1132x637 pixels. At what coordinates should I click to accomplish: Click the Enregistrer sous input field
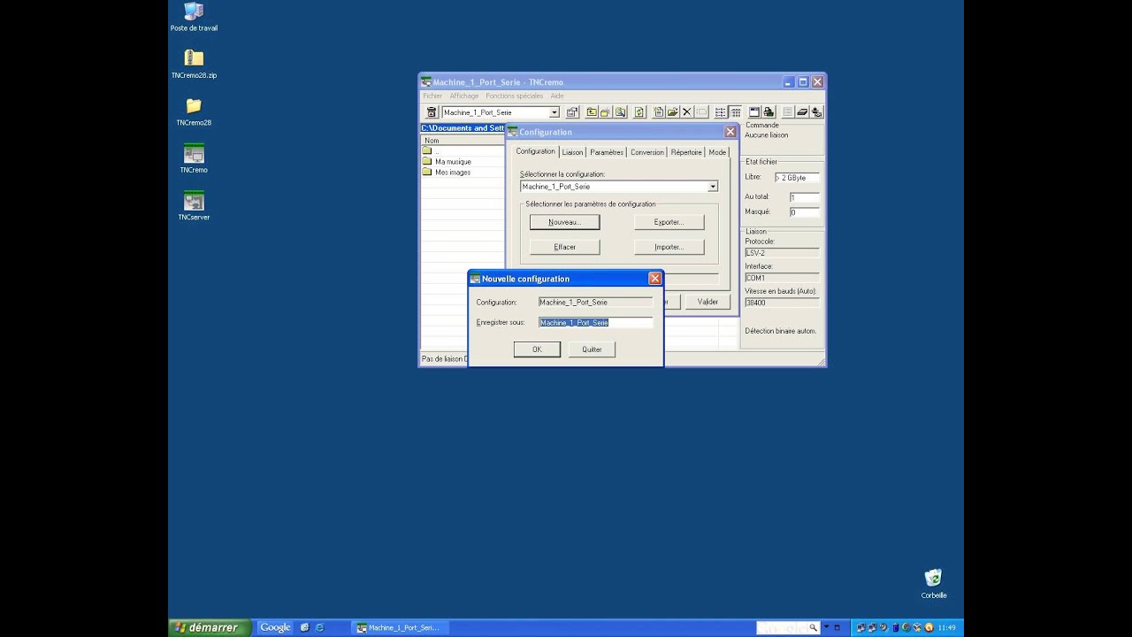click(x=596, y=323)
